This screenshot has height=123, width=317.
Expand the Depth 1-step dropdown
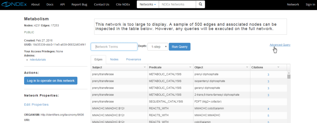tap(158, 47)
